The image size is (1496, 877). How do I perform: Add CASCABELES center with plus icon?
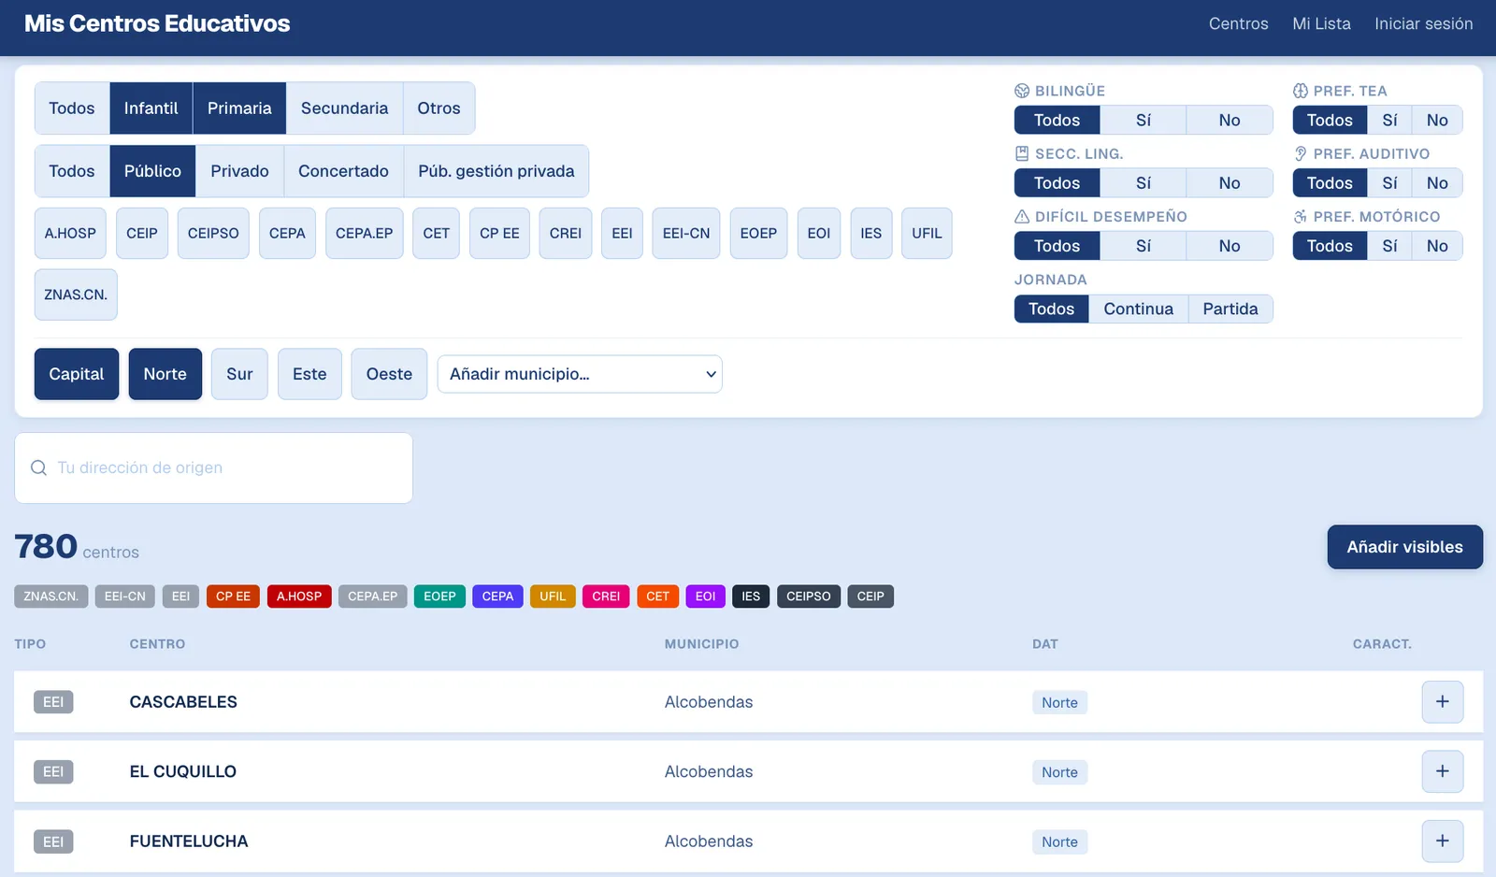coord(1442,702)
